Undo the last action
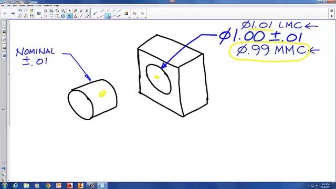Image resolution: width=336 pixels, height=189 pixels. click(x=20, y=10)
